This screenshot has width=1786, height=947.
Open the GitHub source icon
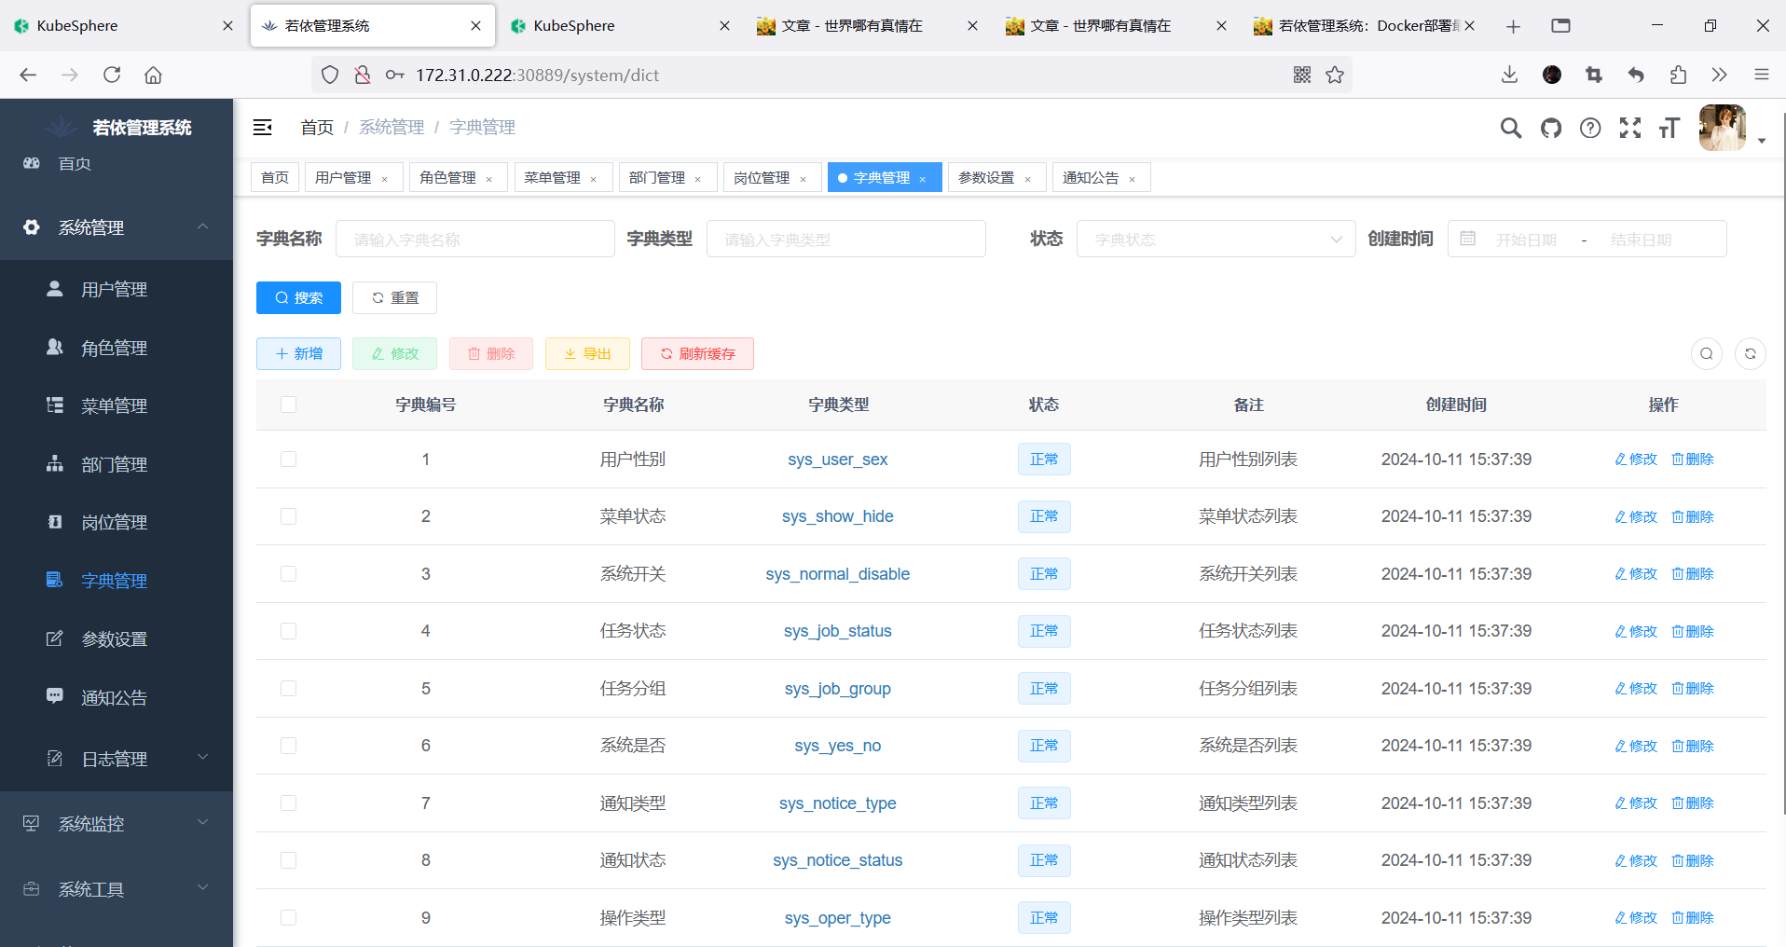[x=1551, y=128]
